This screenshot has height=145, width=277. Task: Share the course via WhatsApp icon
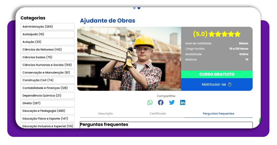coord(150,103)
